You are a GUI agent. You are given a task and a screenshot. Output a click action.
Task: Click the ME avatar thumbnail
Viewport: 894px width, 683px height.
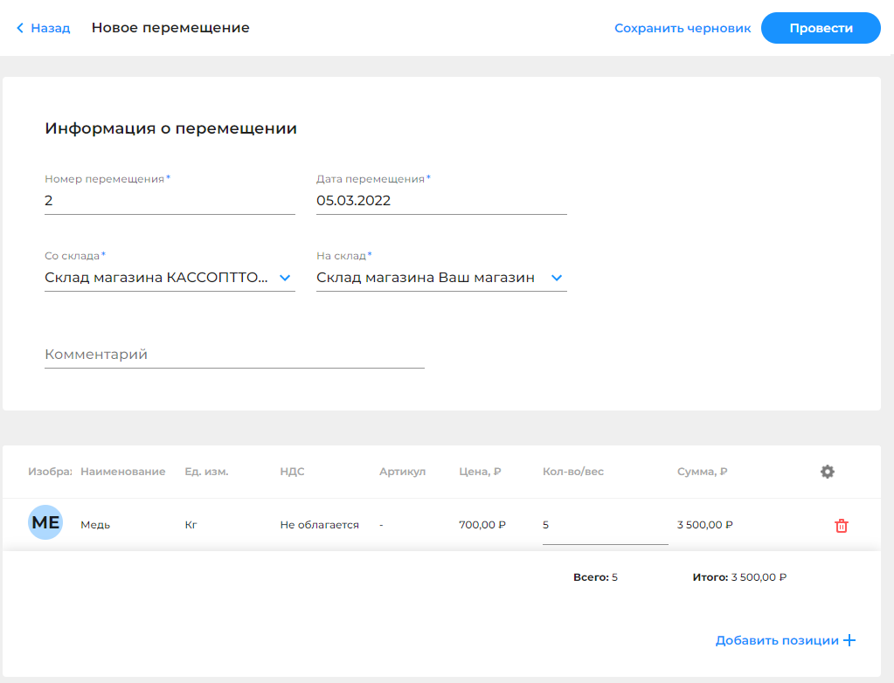(x=45, y=523)
